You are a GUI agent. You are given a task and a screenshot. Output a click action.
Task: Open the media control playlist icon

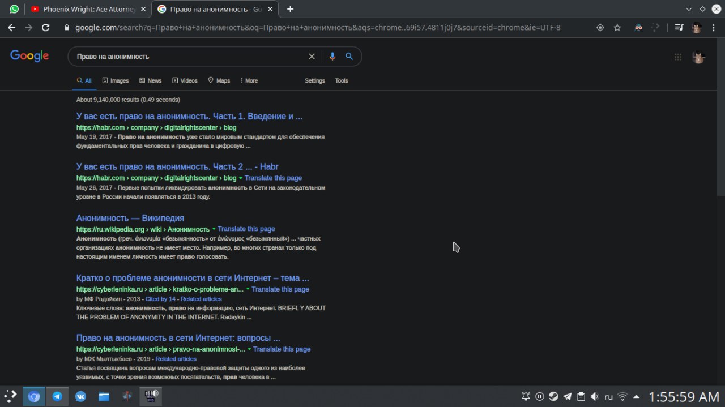pos(679,27)
